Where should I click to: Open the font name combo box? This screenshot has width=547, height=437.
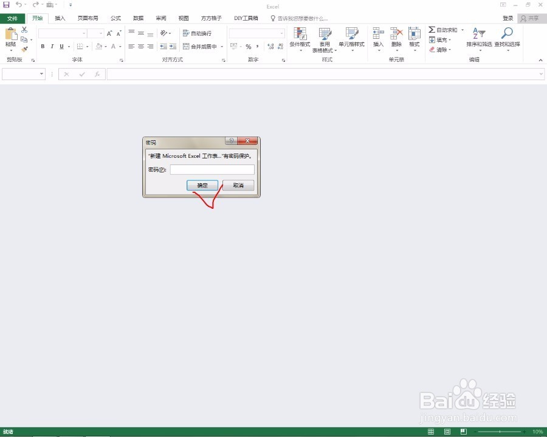click(63, 33)
